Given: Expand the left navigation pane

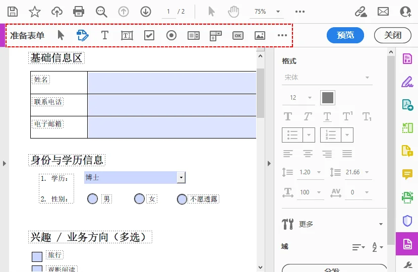Looking at the screenshot, I should click(x=4, y=163).
